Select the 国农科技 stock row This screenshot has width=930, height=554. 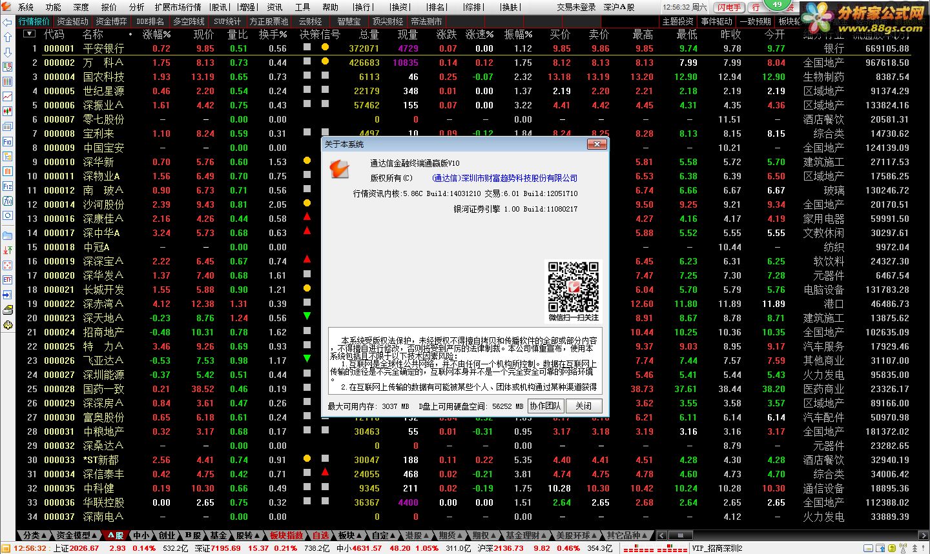pyautogui.click(x=464, y=77)
